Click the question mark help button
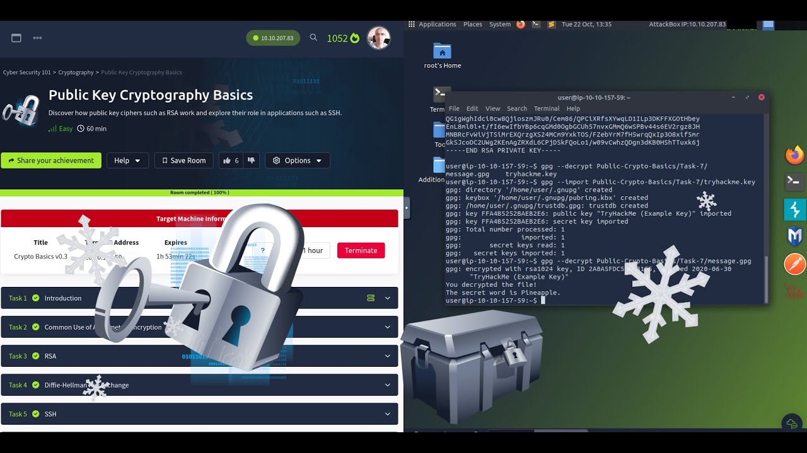 pyautogui.click(x=263, y=250)
